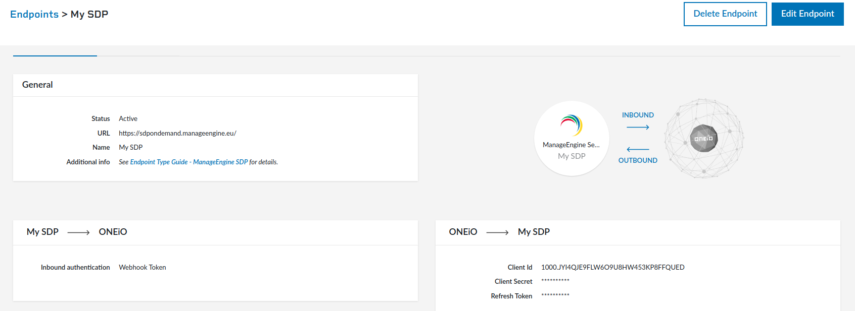
Task: Click the Client Secret label
Action: (513, 281)
